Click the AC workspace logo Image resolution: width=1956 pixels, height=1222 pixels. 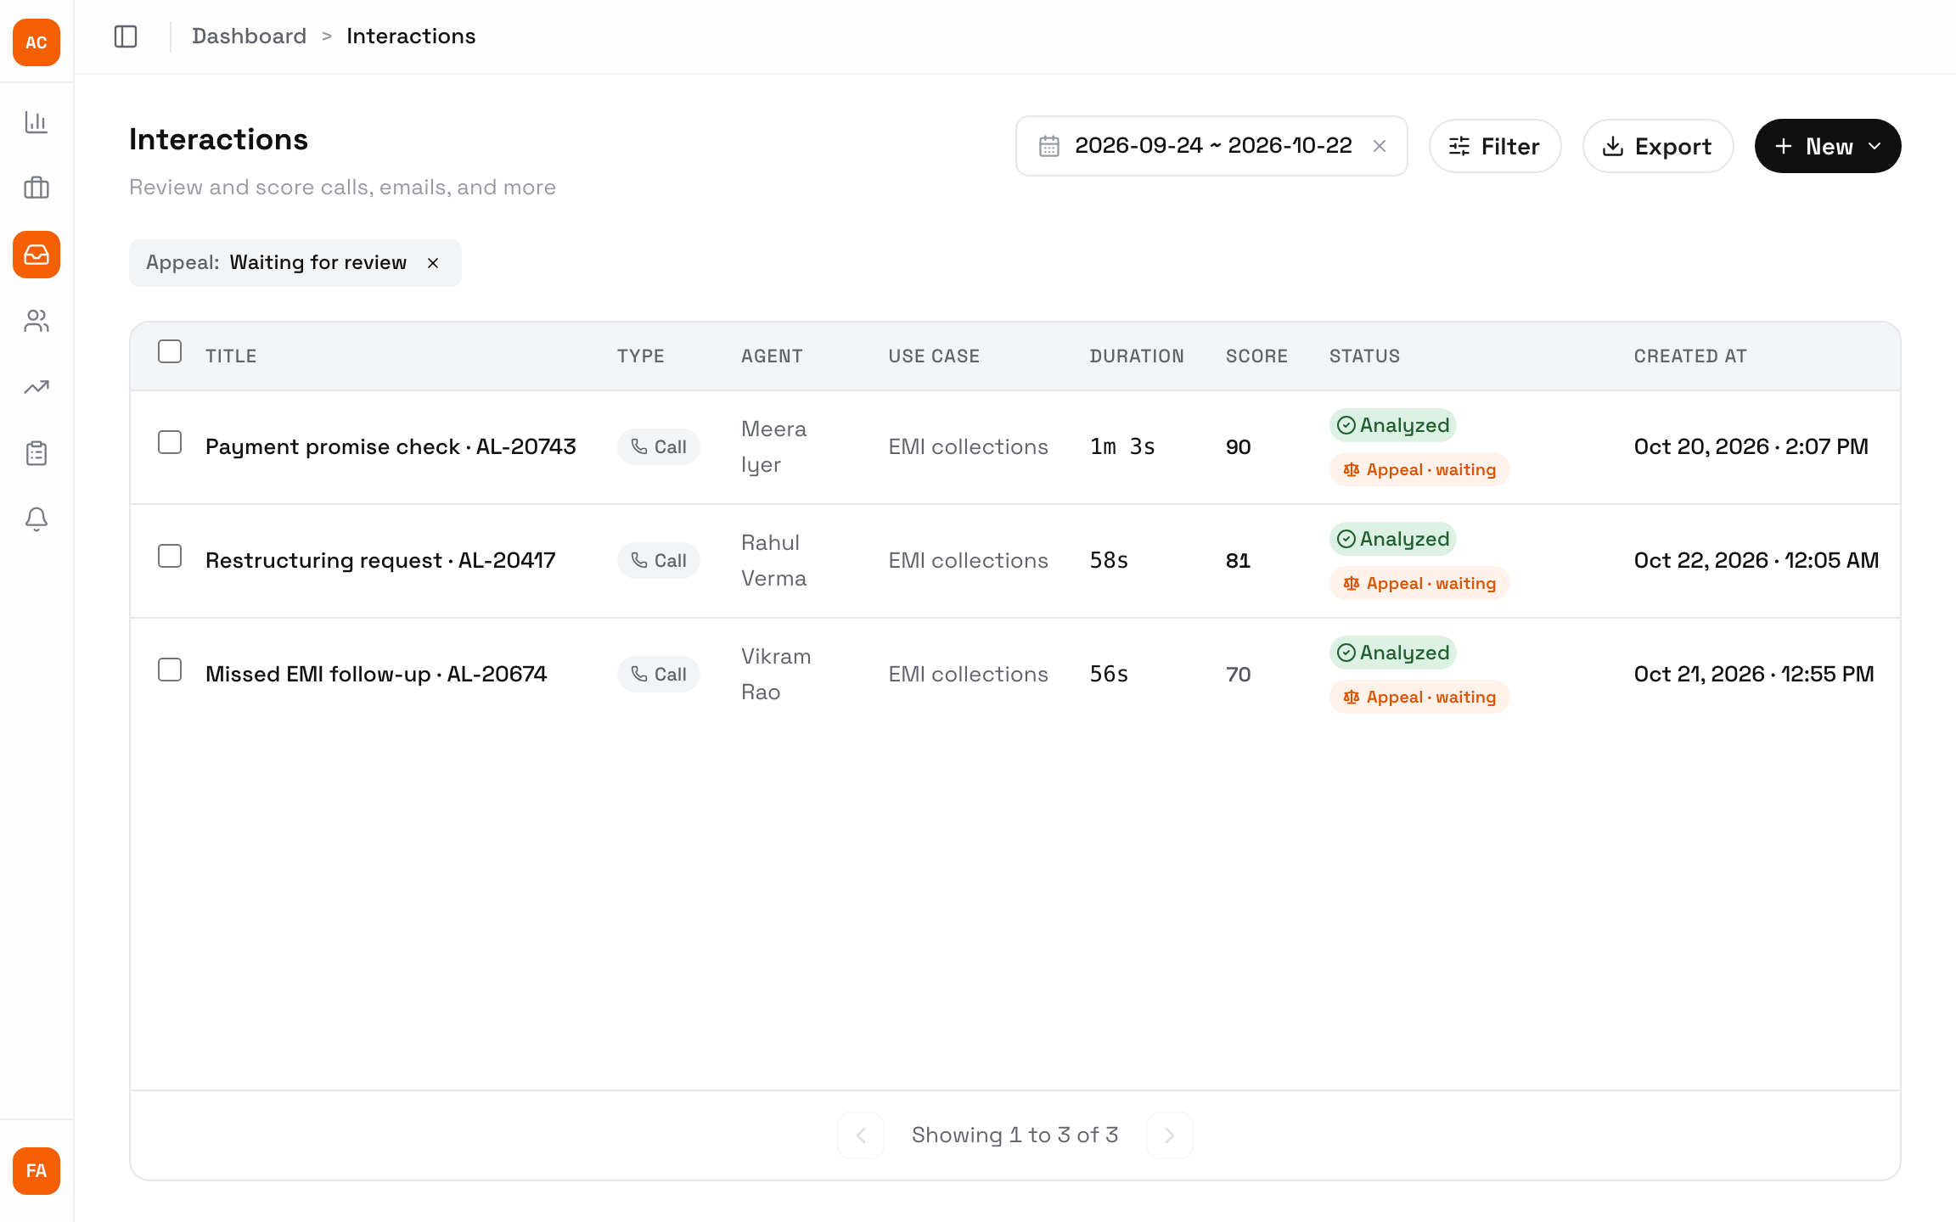pos(37,42)
